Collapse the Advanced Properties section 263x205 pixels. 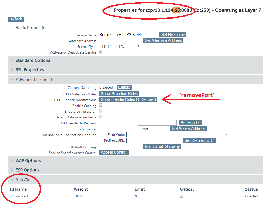[36, 80]
